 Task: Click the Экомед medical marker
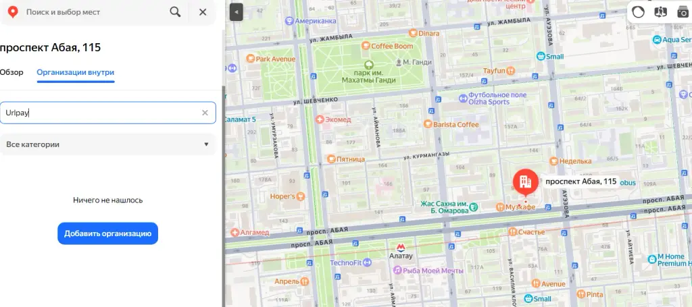320,119
